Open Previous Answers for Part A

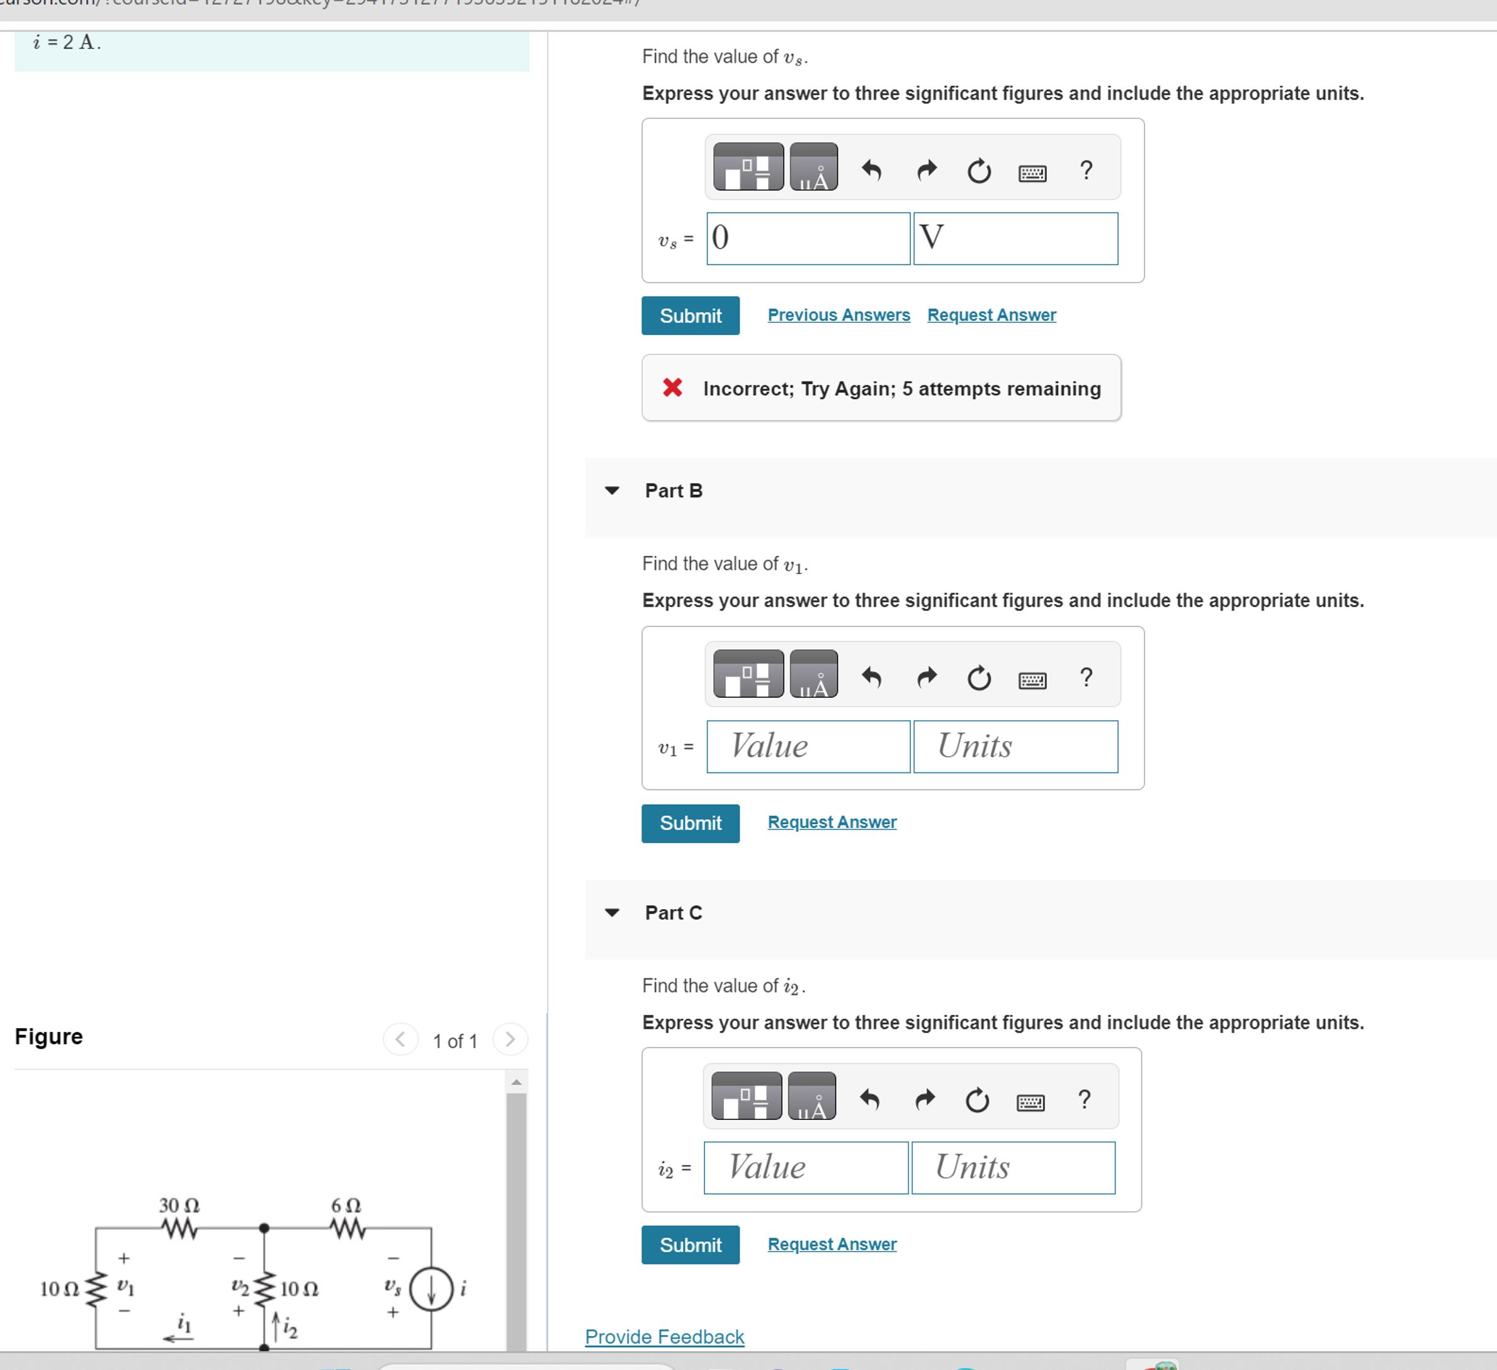pyautogui.click(x=839, y=314)
